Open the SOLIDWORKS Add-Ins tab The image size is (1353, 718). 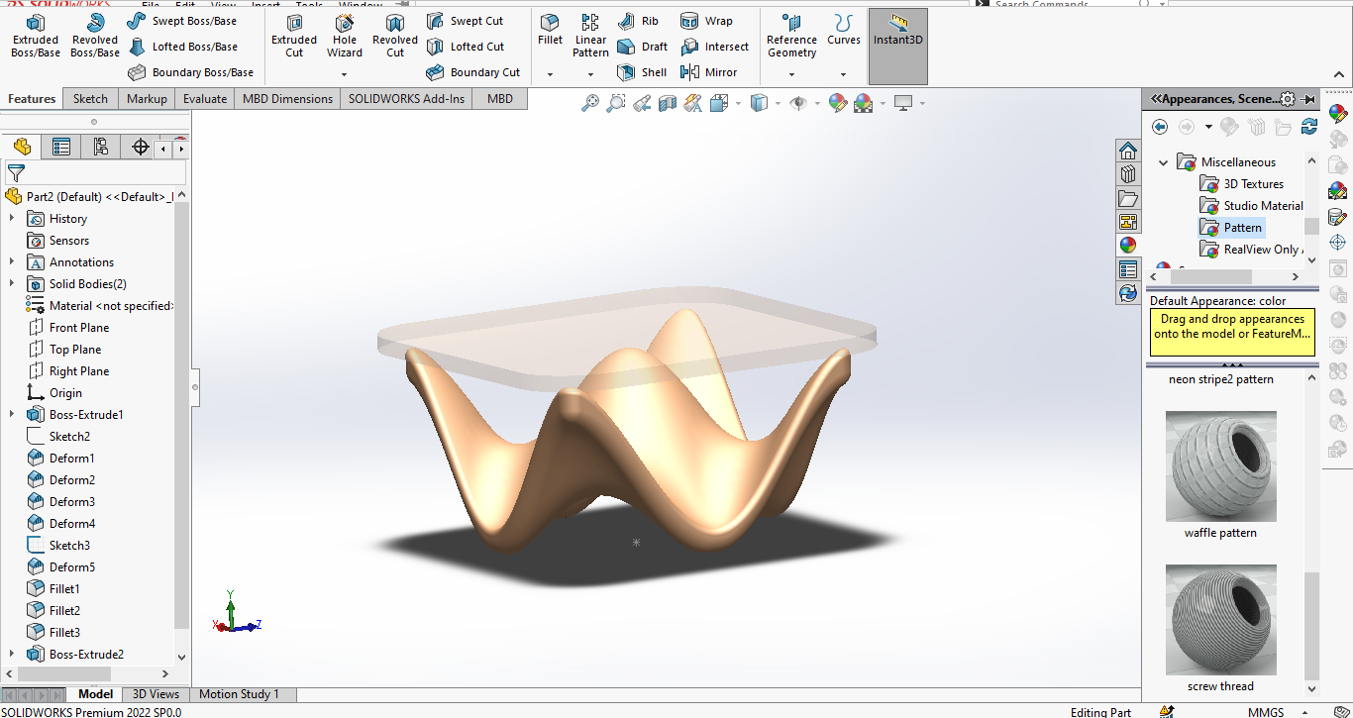[406, 99]
